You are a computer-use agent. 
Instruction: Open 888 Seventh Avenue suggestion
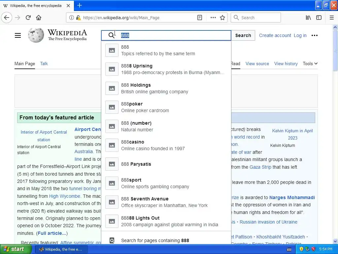(166, 202)
